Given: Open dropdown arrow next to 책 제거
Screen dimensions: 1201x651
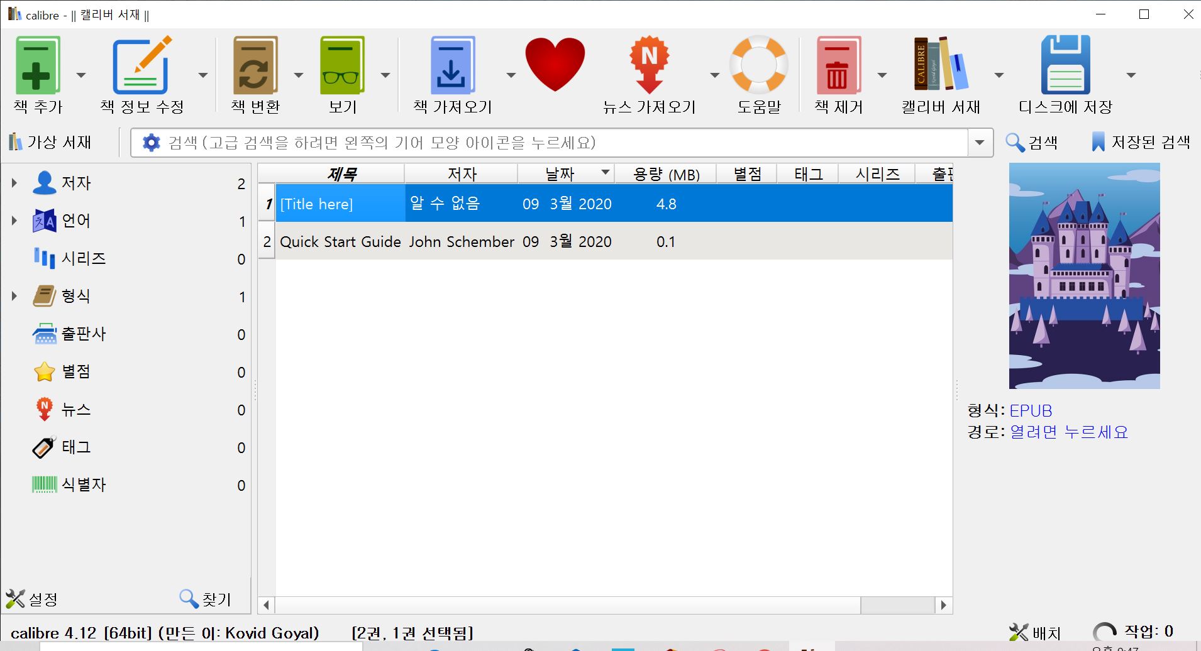Looking at the screenshot, I should (x=882, y=75).
